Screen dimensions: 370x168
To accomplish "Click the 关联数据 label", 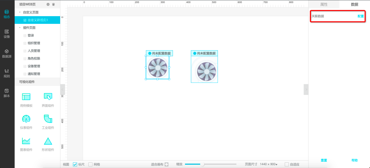I will pos(318,16).
